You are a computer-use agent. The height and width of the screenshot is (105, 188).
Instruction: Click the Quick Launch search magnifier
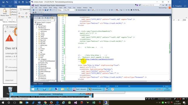160,5
